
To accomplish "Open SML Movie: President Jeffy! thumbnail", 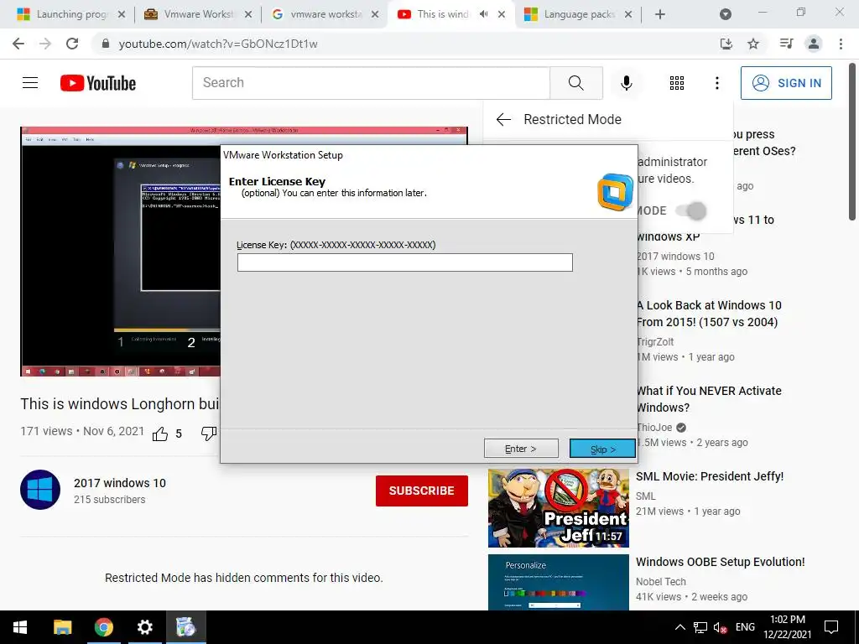I will pos(558,507).
